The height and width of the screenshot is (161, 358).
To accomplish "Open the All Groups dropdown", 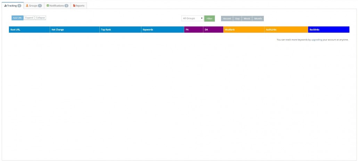I will point(193,18).
